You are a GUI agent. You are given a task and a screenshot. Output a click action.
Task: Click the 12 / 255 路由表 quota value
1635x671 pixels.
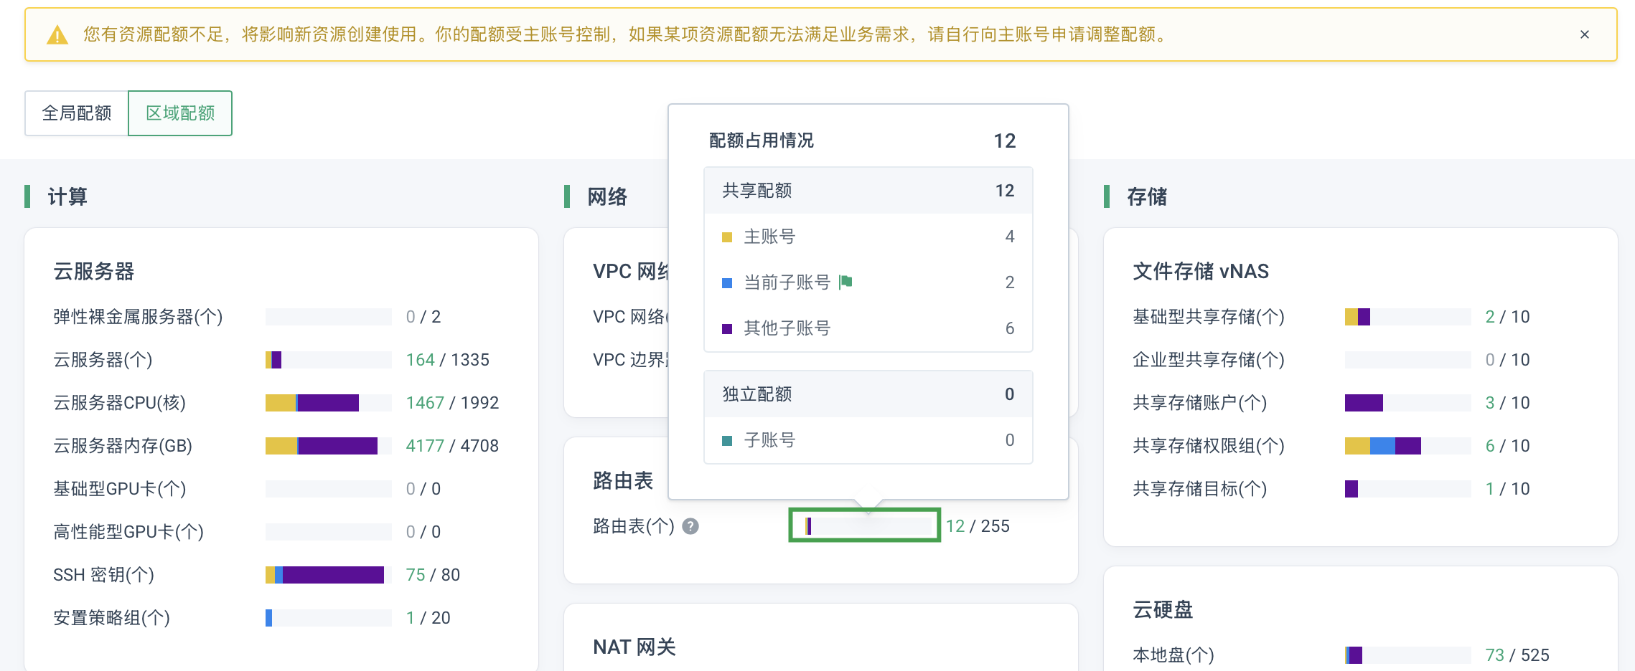(x=978, y=526)
